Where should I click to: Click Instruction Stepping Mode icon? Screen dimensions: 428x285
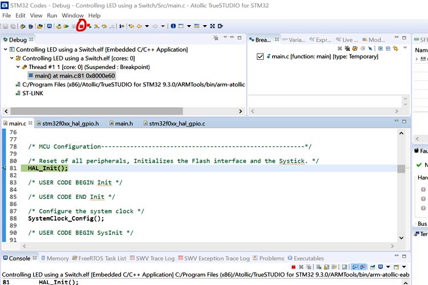coord(122,26)
